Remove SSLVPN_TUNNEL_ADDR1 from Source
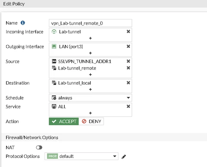The image size is (207, 167). pyautogui.click(x=128, y=61)
